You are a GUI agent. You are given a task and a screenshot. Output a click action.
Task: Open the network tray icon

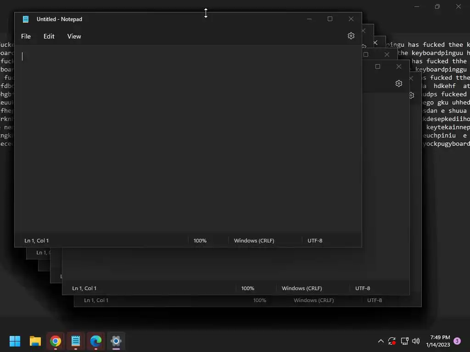point(405,341)
